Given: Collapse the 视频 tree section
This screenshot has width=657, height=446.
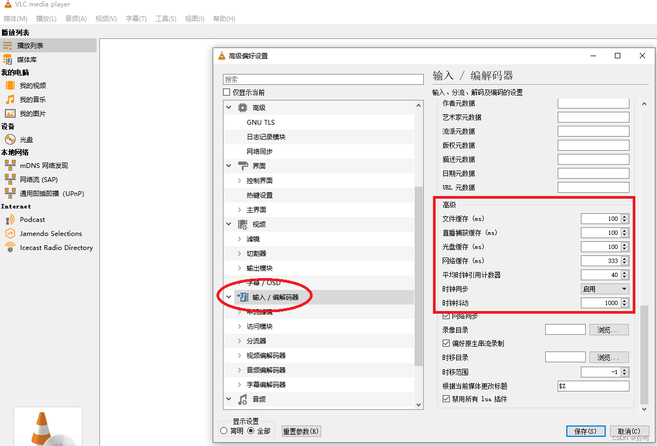Looking at the screenshot, I should tap(228, 225).
